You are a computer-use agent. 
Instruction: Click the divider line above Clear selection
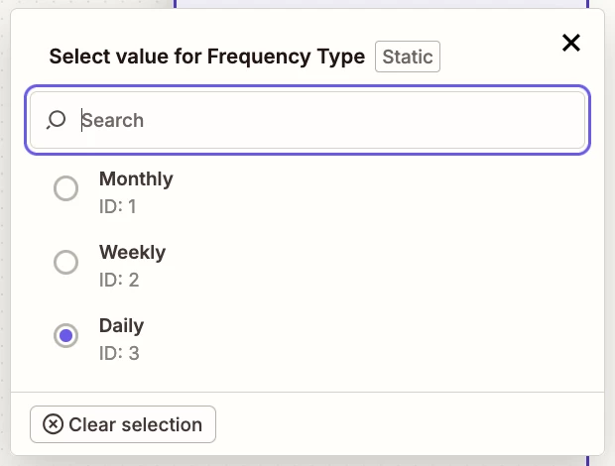pyautogui.click(x=307, y=392)
